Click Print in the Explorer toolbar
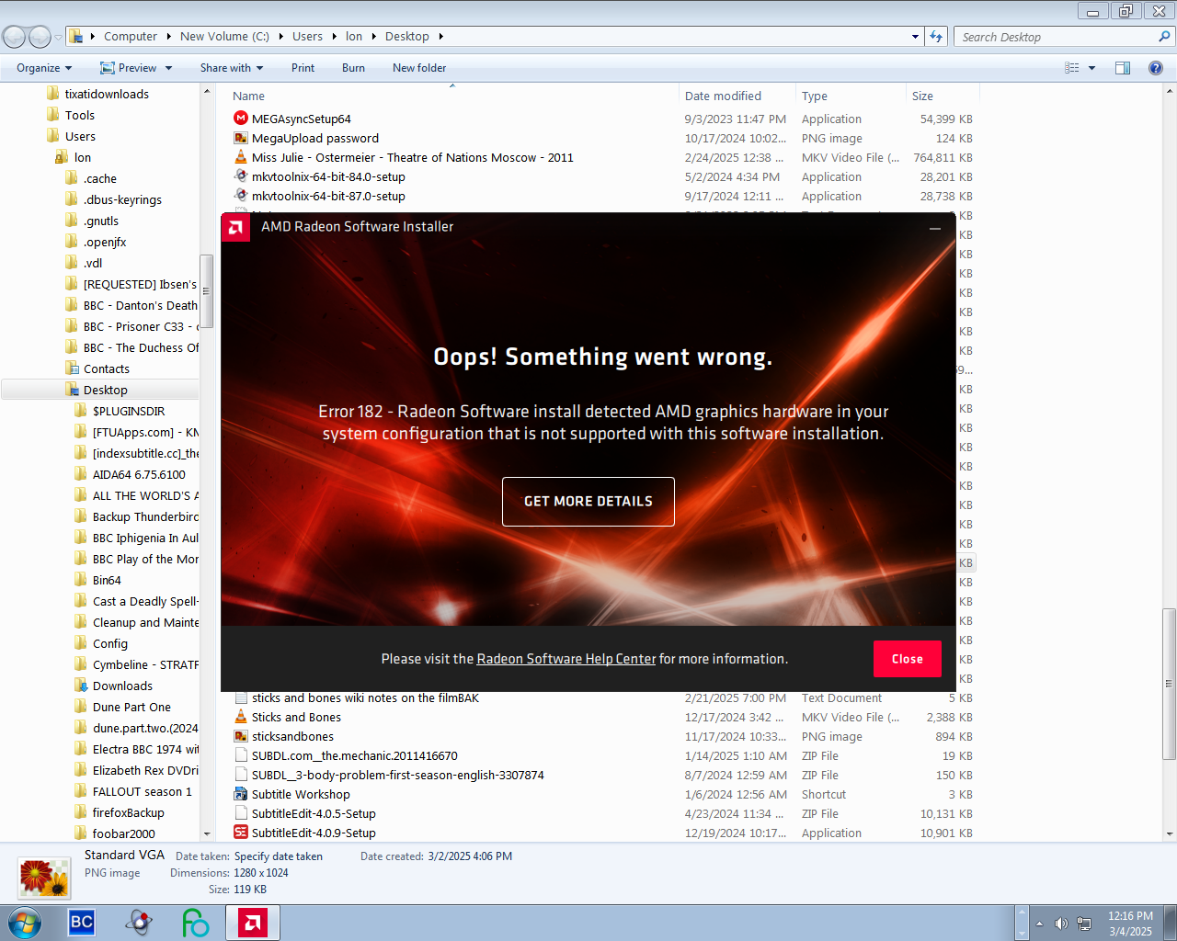This screenshot has height=941, width=1177. click(303, 68)
